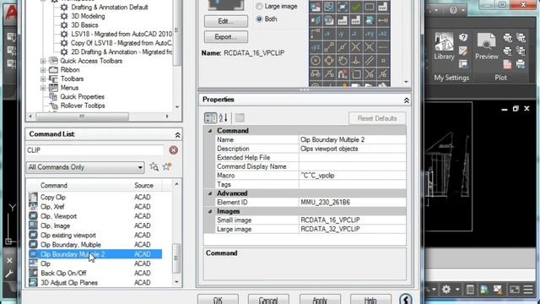Screen dimensions: 540x304
Task: Pick the .yz point filter image
Action: pyautogui.click(x=315, y=47)
